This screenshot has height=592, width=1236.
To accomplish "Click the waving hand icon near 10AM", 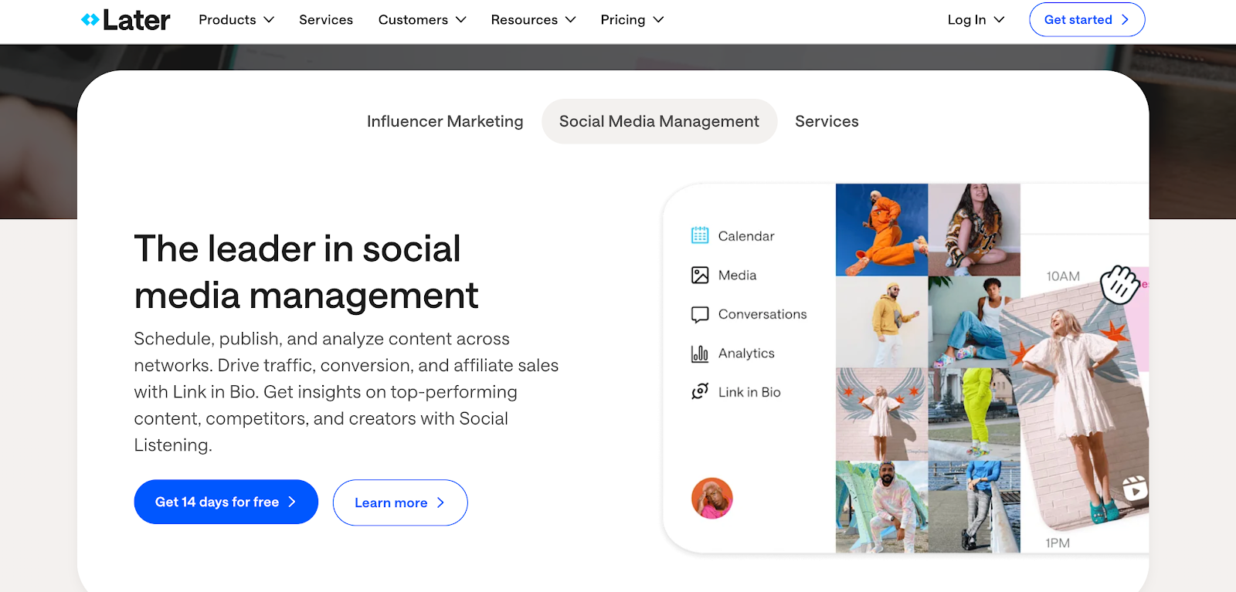I will pyautogui.click(x=1120, y=283).
